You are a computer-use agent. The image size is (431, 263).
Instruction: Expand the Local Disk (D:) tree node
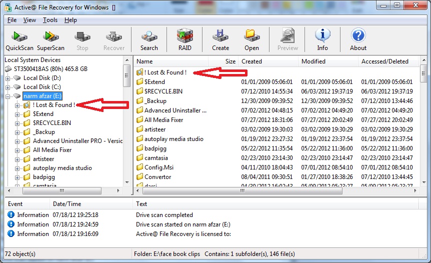coord(8,78)
